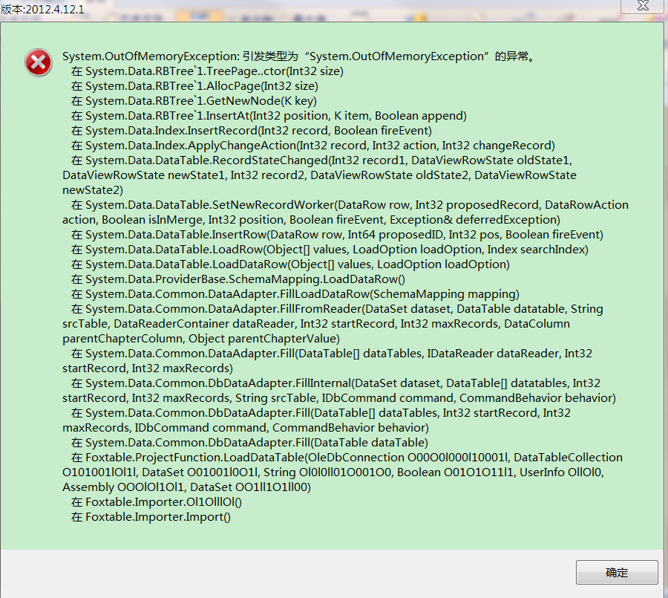The height and width of the screenshot is (598, 668).
Task: Select the System.OutOfMemoryException message line
Action: pyautogui.click(x=298, y=56)
